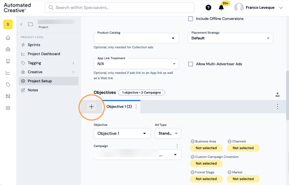
Task: Open the help question mark icon
Action: click(208, 8)
